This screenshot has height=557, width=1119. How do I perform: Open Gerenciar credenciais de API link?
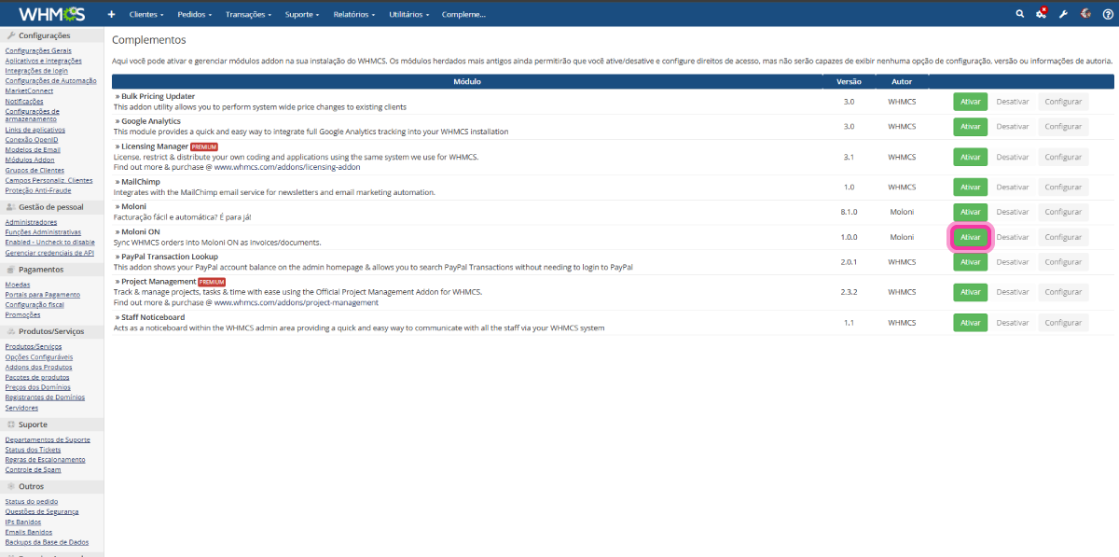(49, 253)
